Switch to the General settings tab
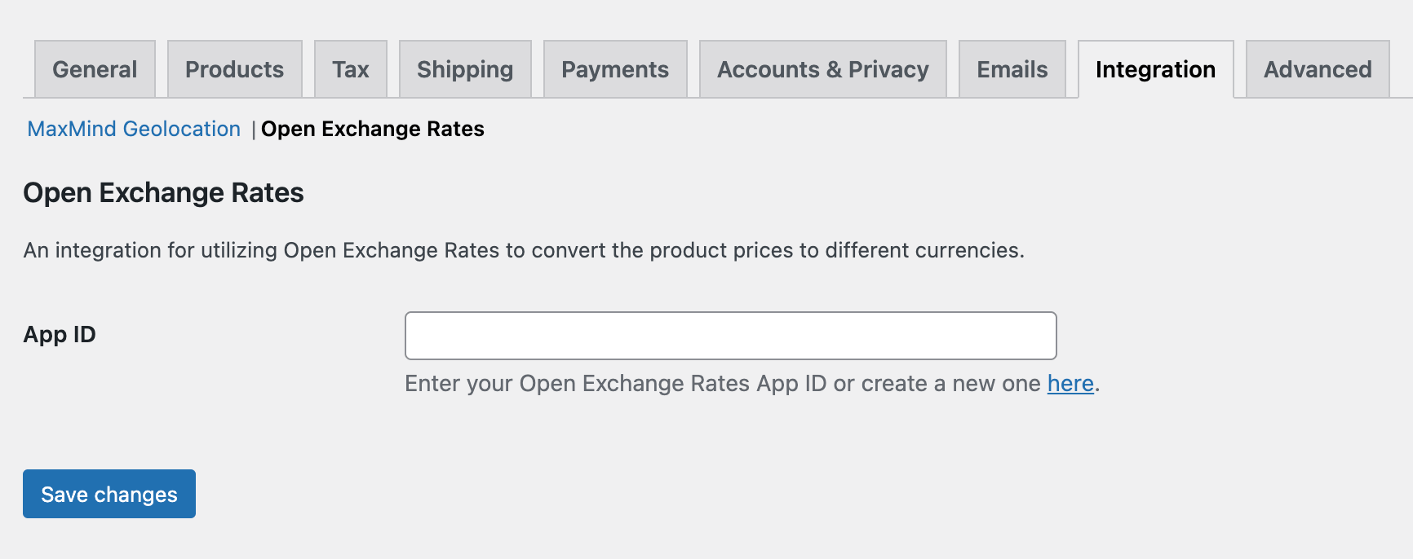The width and height of the screenshot is (1413, 559). (x=94, y=69)
